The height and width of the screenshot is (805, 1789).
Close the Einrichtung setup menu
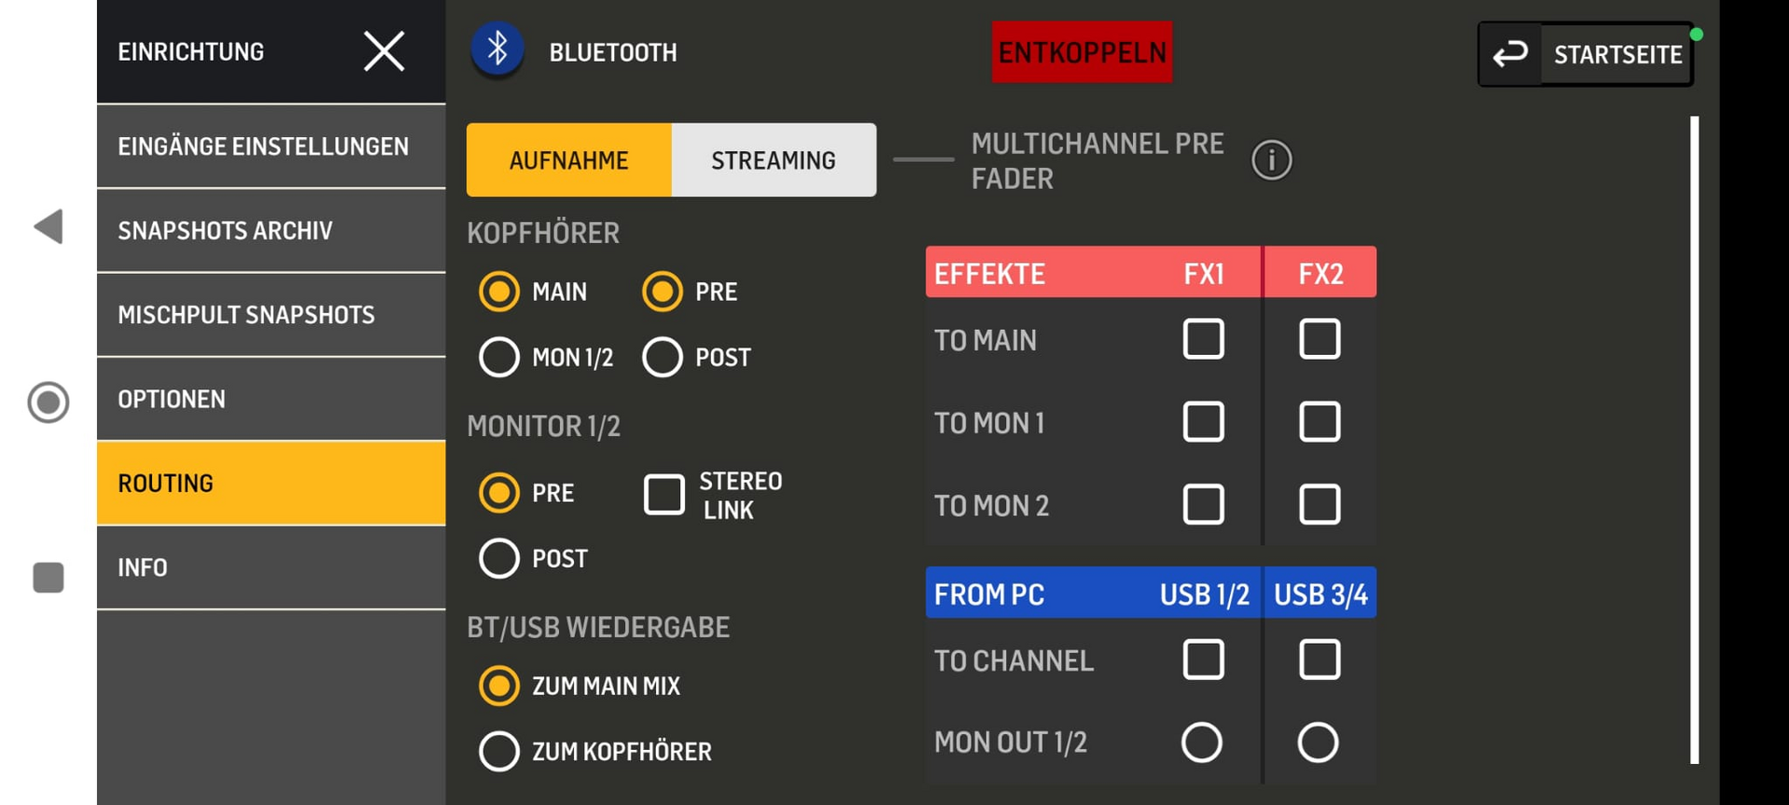384,51
